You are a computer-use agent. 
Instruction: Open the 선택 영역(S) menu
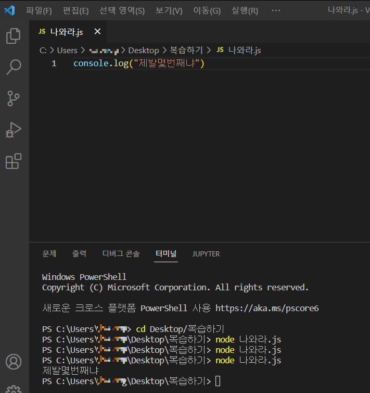(x=122, y=10)
